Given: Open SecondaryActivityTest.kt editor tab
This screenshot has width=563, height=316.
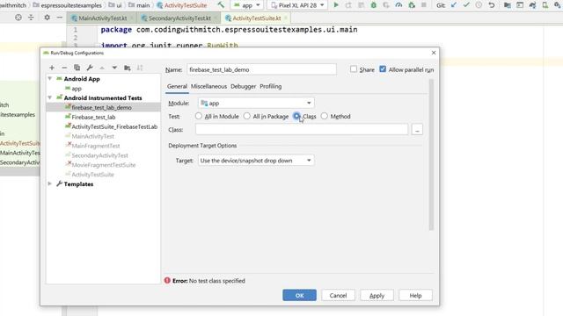Looking at the screenshot, I should 179,18.
